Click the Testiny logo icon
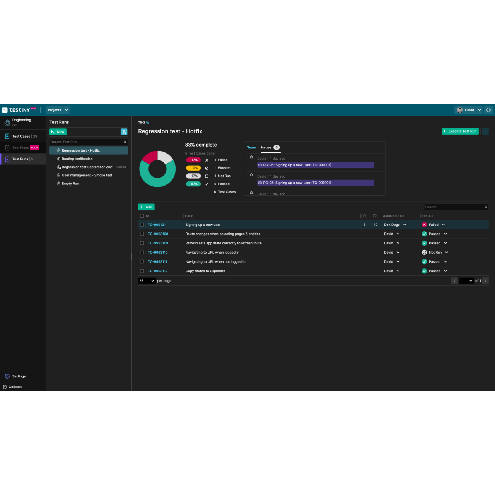 tap(5, 110)
